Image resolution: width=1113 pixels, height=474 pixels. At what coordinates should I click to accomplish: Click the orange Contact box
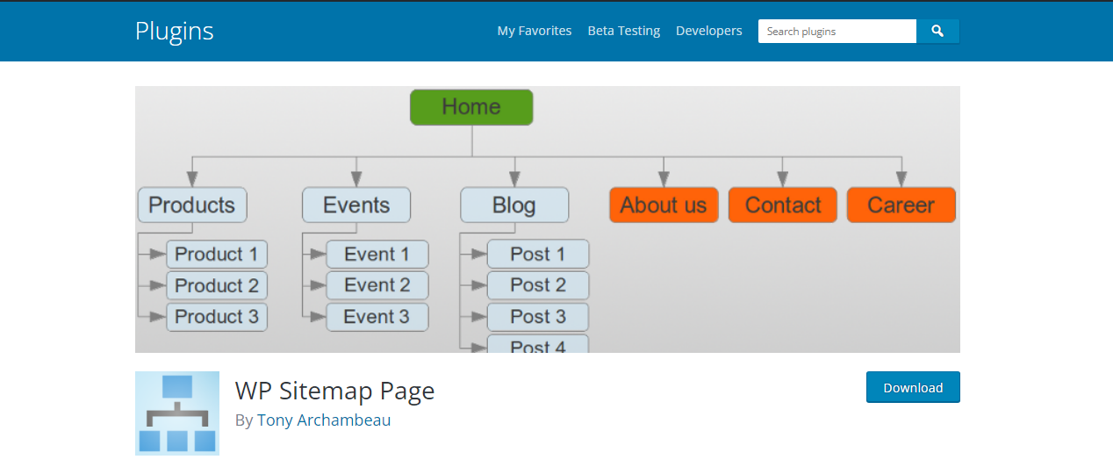[x=783, y=205]
